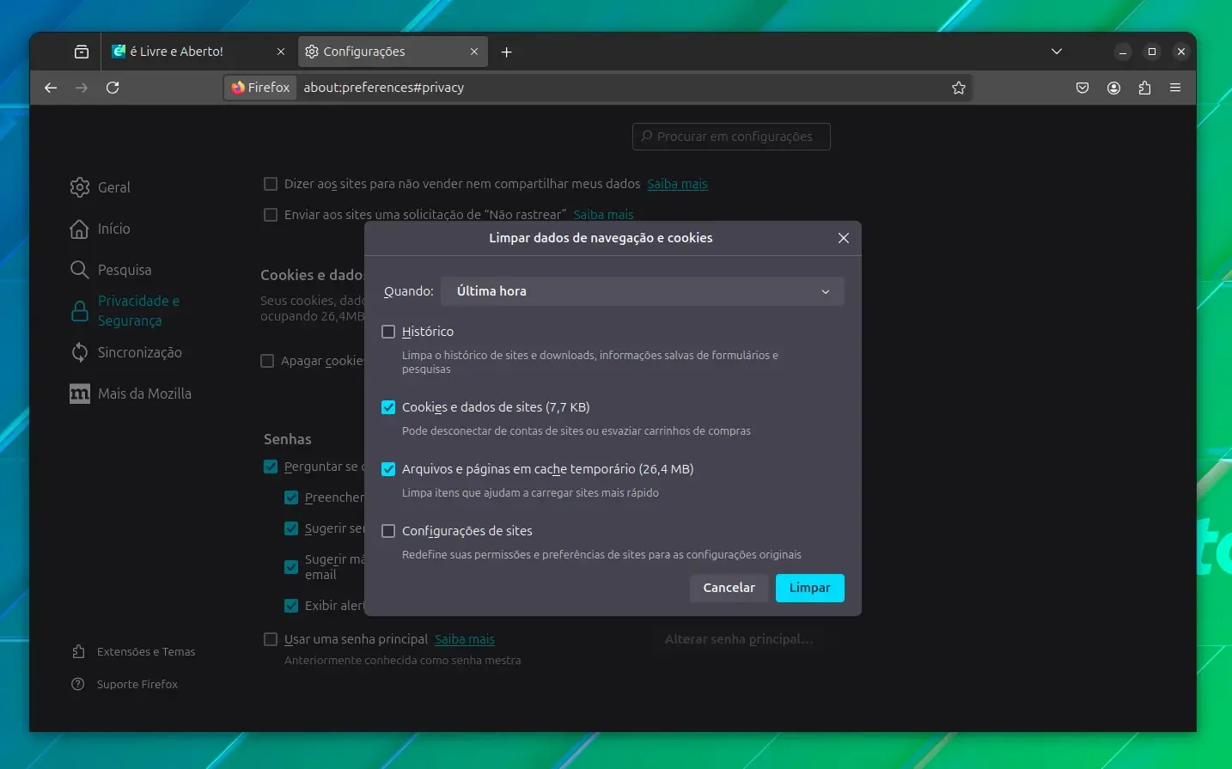Click 'Alterar senha principal…' button
Screen dimensions: 1232x769
tap(739, 639)
